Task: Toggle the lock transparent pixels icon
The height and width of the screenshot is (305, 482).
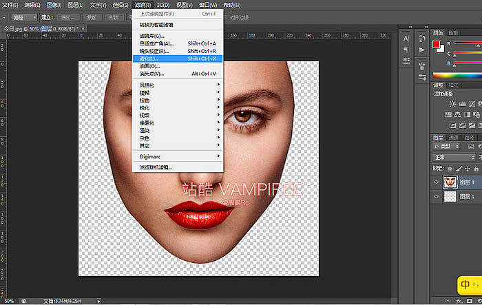Action: [x=452, y=167]
